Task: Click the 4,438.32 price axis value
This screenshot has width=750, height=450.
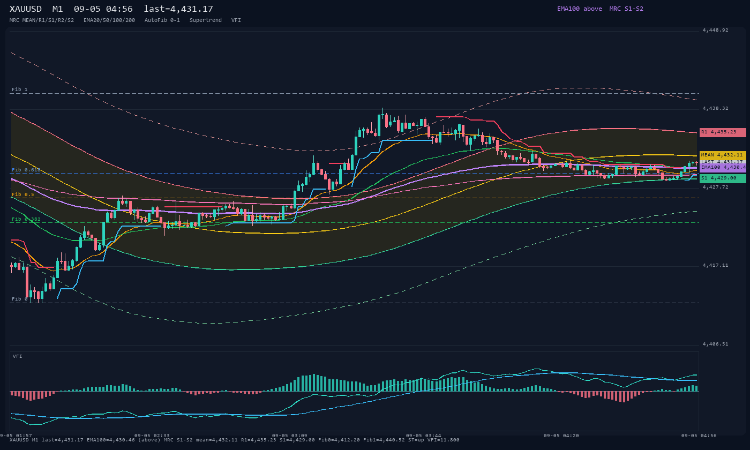Action: click(x=715, y=108)
